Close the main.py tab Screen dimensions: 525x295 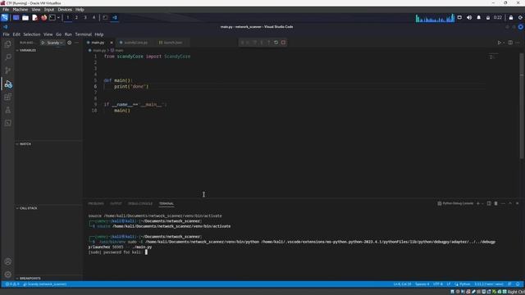tap(112, 43)
